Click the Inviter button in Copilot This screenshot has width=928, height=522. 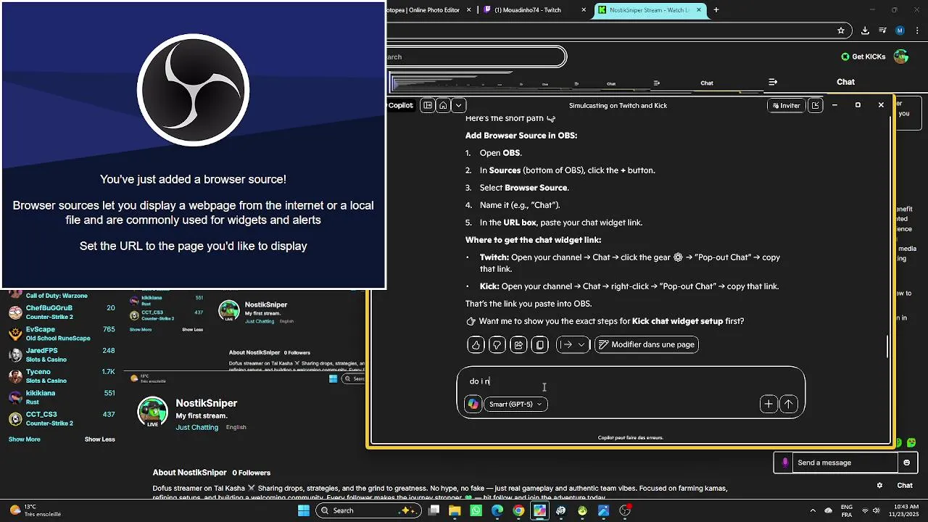786,105
